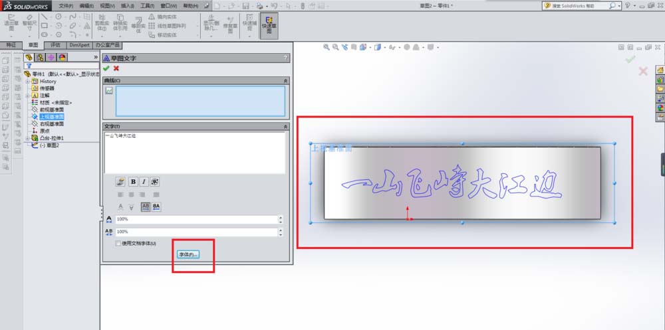Click in the sketch text entry box
665x330 pixels.
[x=195, y=153]
